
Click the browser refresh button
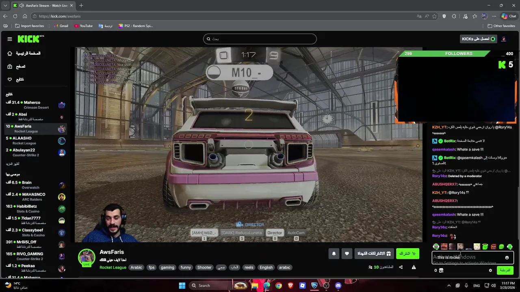(15, 16)
